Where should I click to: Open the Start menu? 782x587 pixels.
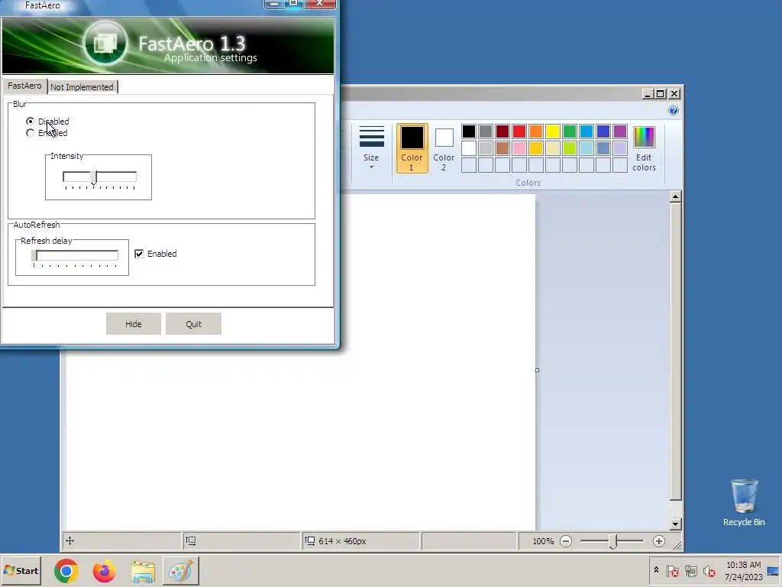[21, 570]
